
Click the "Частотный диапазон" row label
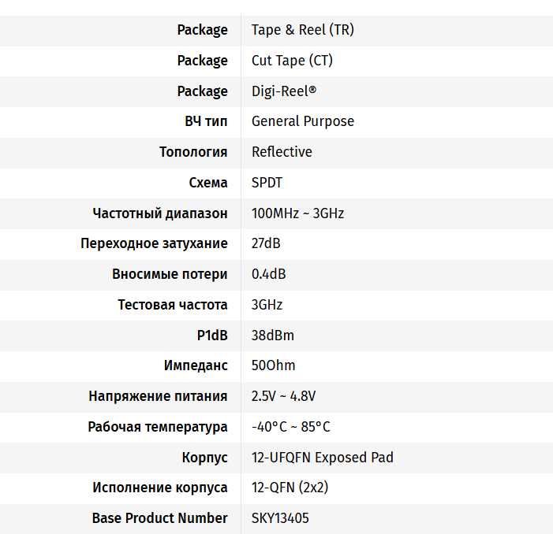click(x=160, y=213)
